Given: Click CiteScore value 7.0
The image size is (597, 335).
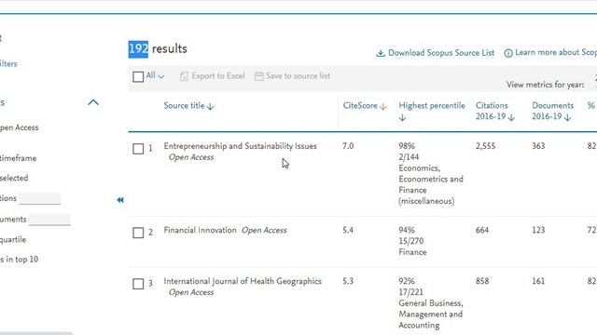Looking at the screenshot, I should [x=348, y=146].
